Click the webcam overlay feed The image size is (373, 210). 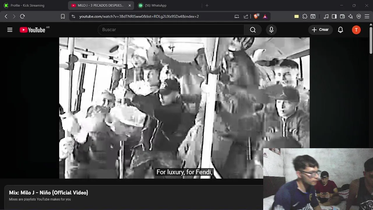[x=318, y=179]
